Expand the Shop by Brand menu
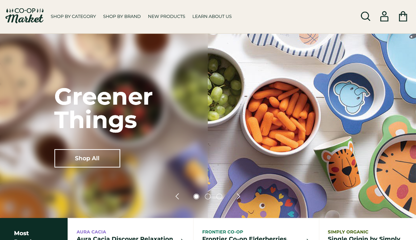Screen dimensions: 416x240 [122, 16]
